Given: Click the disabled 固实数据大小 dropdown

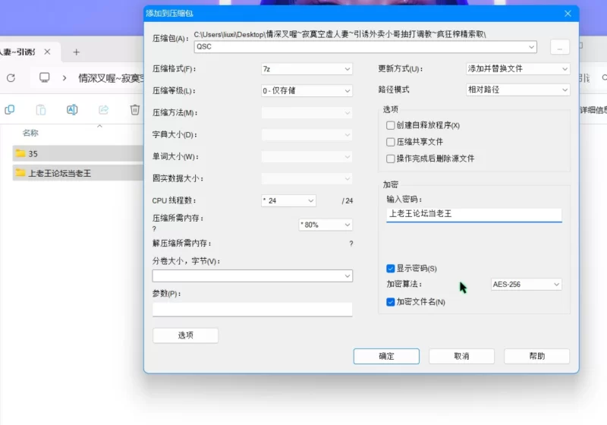Looking at the screenshot, I should click(307, 178).
